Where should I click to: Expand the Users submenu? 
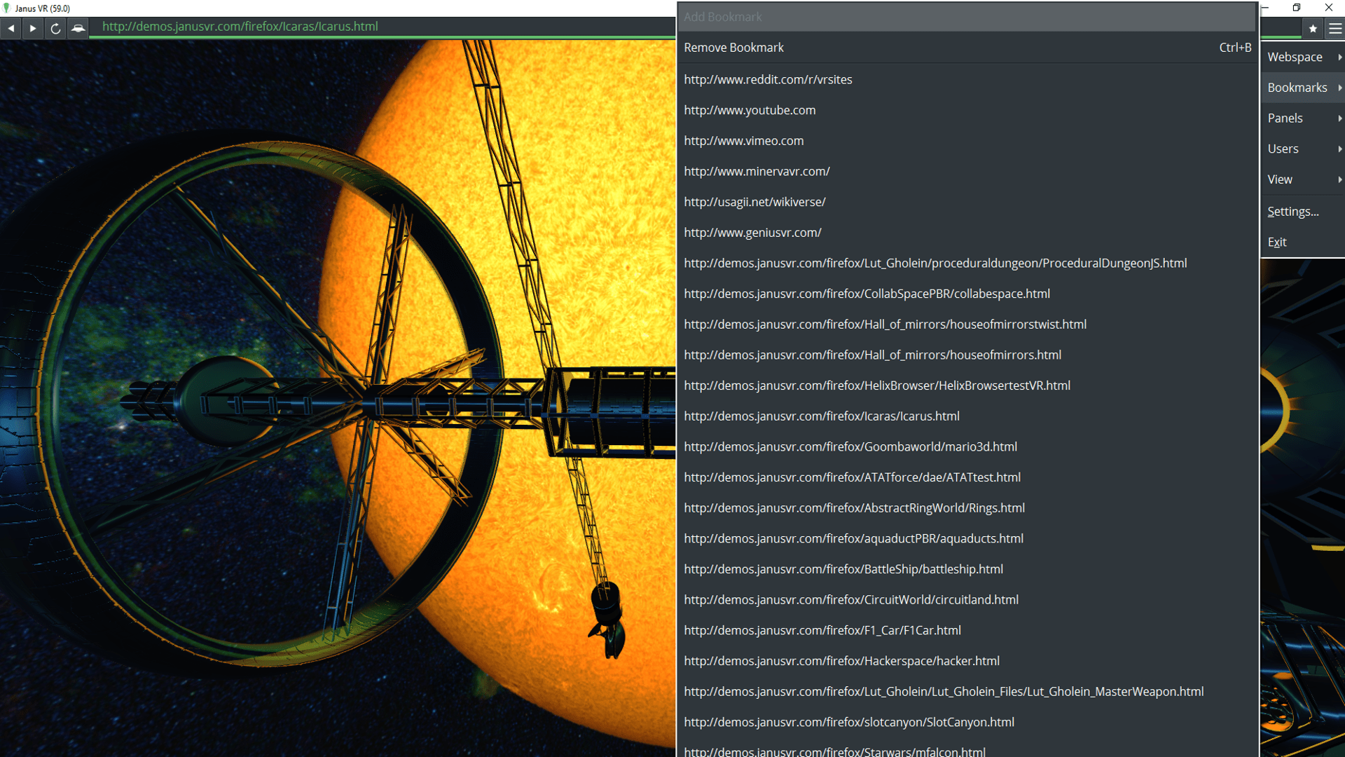point(1283,149)
